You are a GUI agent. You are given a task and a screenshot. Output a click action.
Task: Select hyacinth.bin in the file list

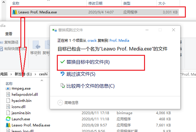(22, 101)
